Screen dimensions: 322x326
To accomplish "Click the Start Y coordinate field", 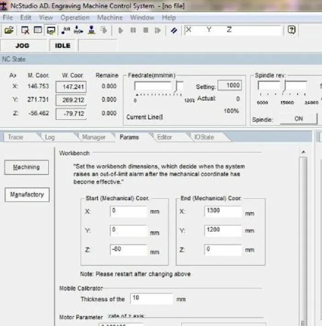I will [x=128, y=230].
